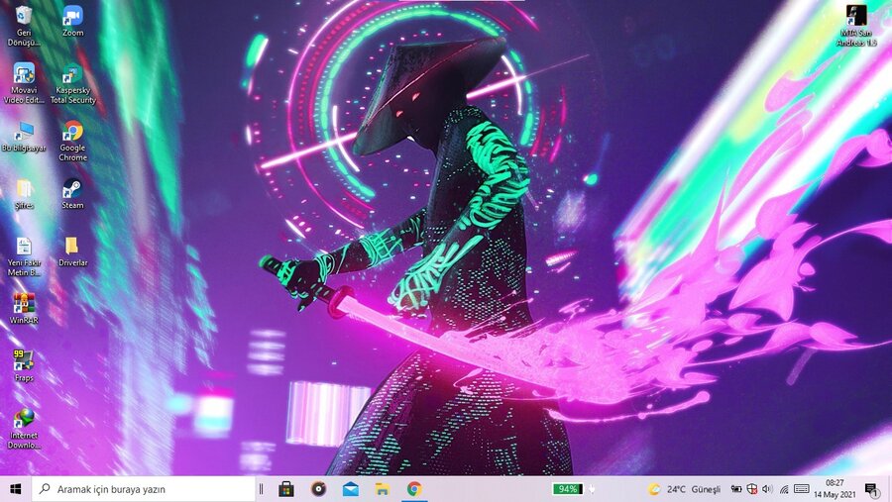Click the 'Aramak için buraya yazın' search box
892x502 pixels.
pyautogui.click(x=144, y=489)
